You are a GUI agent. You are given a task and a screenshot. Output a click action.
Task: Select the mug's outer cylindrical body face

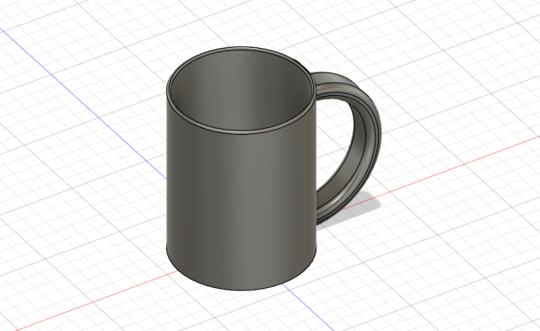click(x=241, y=206)
